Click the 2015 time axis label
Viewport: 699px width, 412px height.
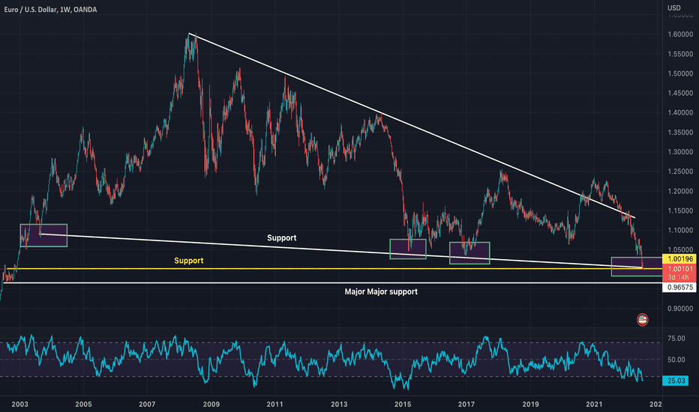(x=403, y=405)
